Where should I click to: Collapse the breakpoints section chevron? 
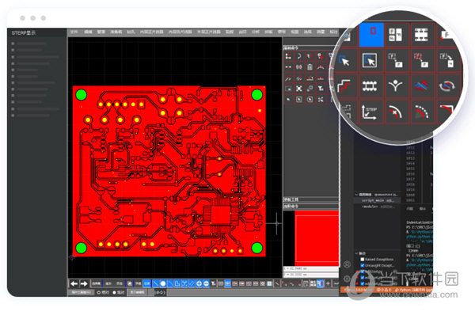(356, 253)
